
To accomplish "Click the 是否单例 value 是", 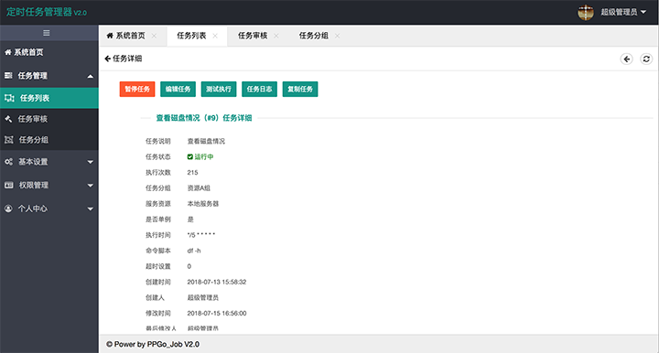I will (190, 219).
